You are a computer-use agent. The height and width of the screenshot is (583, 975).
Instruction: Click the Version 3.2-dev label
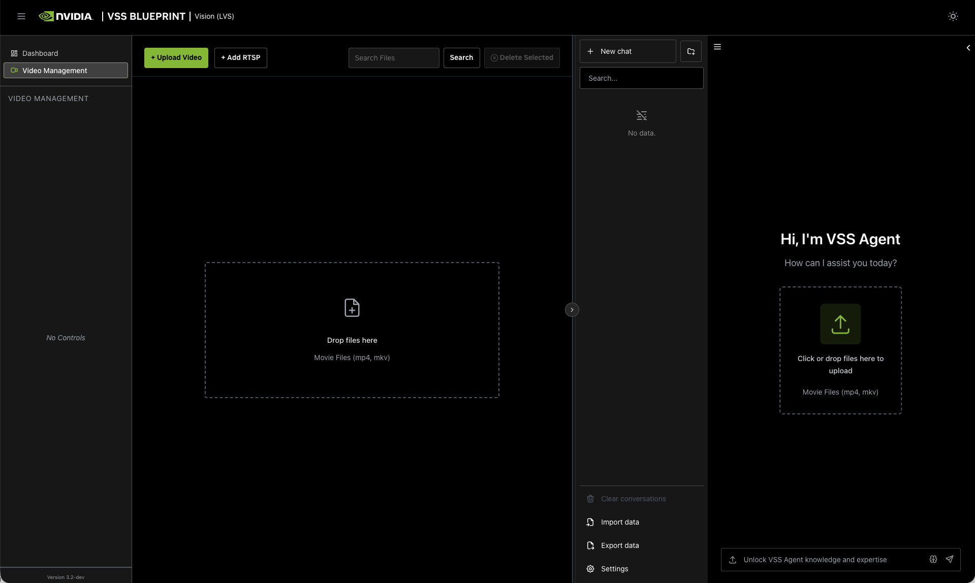(x=66, y=577)
